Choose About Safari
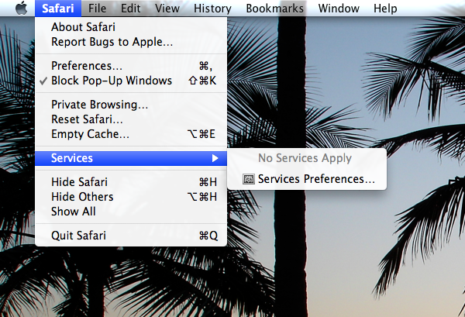This screenshot has width=465, height=317. point(131,27)
